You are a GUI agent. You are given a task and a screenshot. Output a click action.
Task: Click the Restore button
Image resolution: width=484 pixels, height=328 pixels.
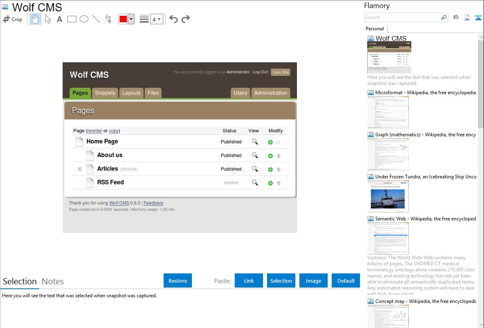click(178, 281)
